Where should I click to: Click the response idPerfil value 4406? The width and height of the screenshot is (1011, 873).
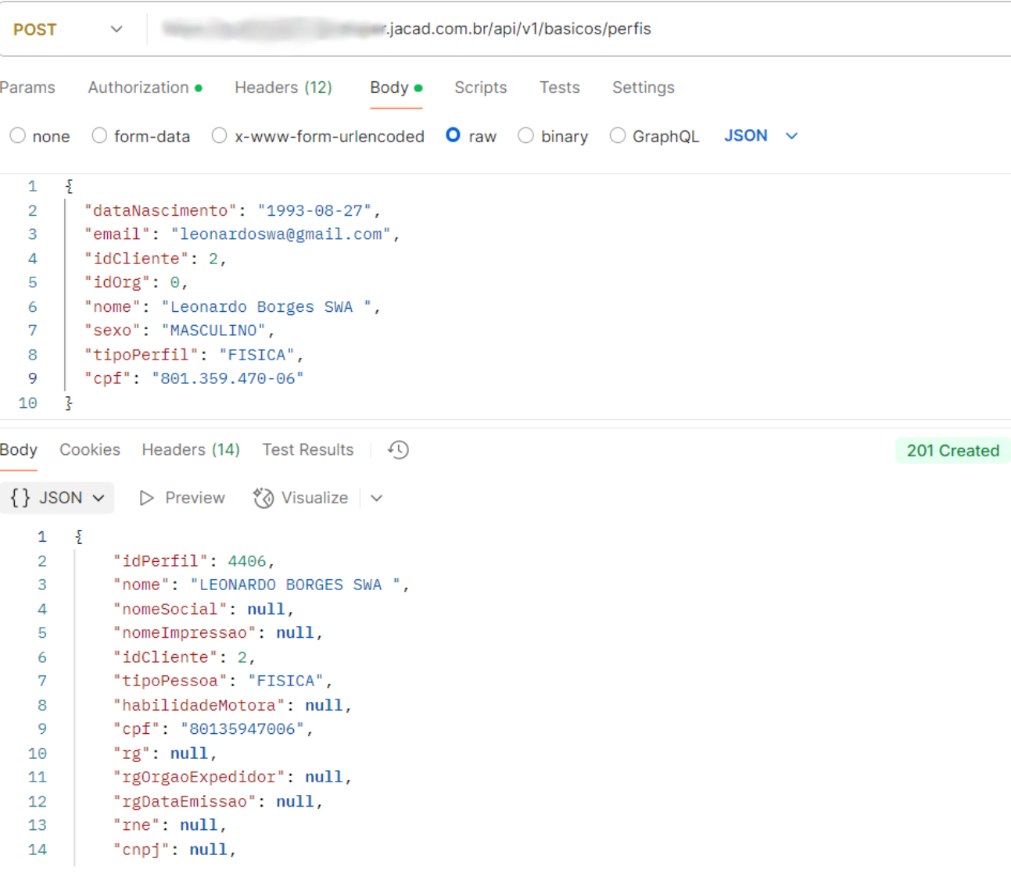tap(247, 561)
